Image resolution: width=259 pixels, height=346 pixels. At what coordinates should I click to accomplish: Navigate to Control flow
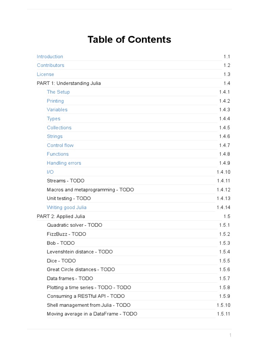(60, 145)
